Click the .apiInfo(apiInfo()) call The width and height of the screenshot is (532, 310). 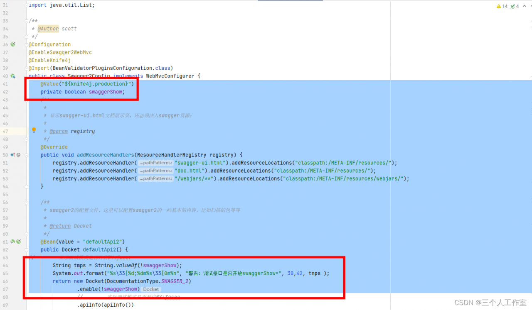[106, 305]
